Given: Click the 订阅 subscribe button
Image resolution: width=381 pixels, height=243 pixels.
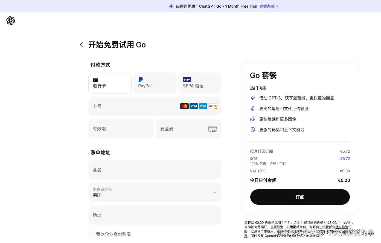Looking at the screenshot, I should click(300, 197).
